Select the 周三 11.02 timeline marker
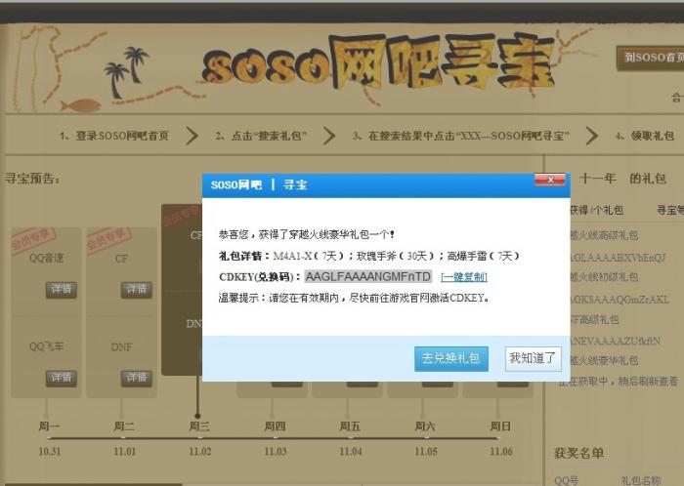Viewport: 684px width, 486px height. 199,438
